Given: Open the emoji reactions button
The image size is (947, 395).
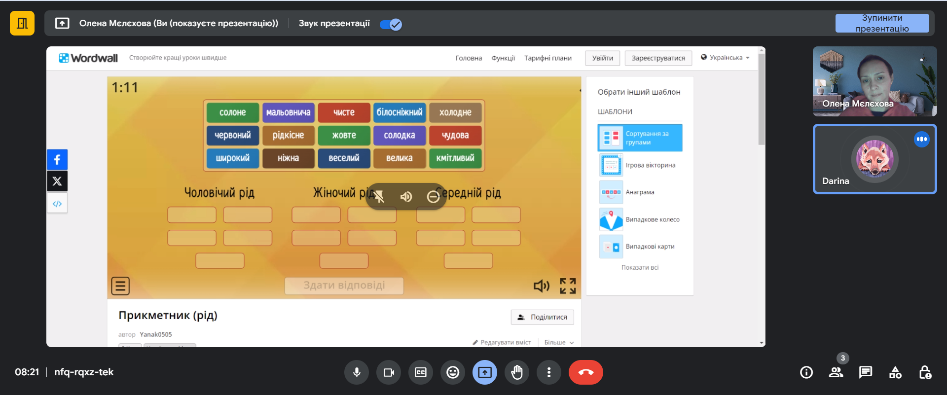Looking at the screenshot, I should point(453,372).
